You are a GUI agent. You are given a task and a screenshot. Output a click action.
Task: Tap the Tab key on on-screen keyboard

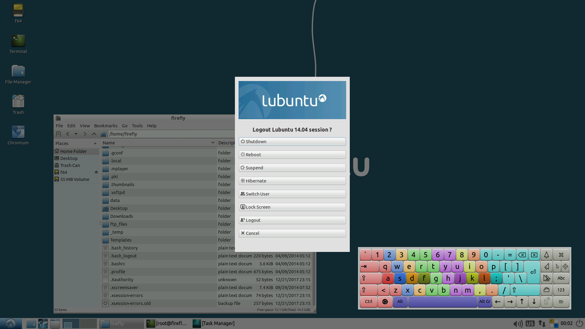click(x=369, y=267)
